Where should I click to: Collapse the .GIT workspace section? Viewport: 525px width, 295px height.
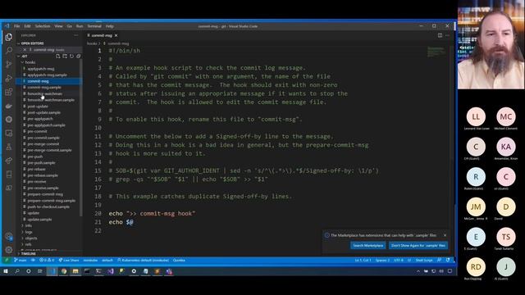click(25, 57)
